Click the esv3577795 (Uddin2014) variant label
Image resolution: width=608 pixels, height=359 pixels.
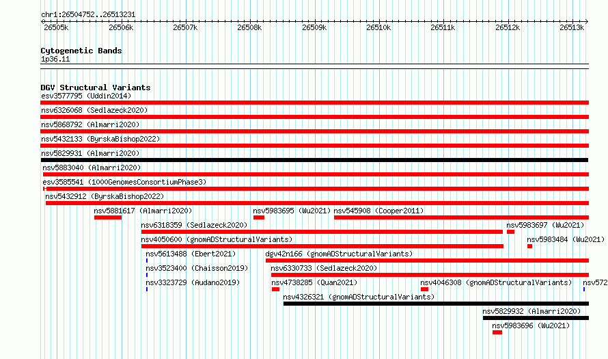pos(86,96)
